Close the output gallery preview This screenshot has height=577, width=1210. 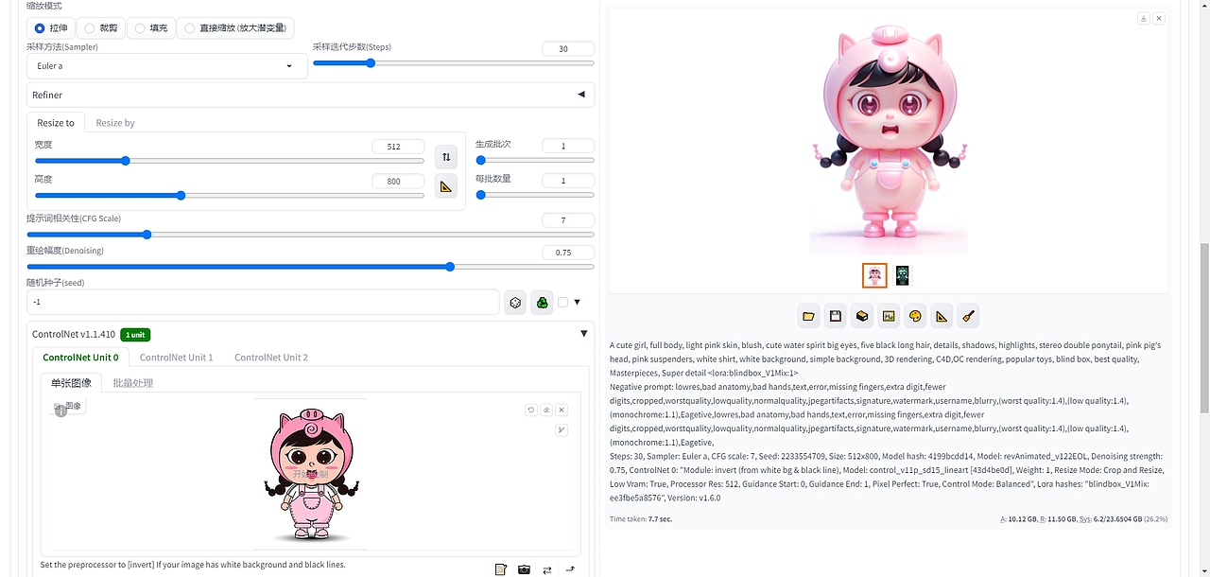[1159, 18]
